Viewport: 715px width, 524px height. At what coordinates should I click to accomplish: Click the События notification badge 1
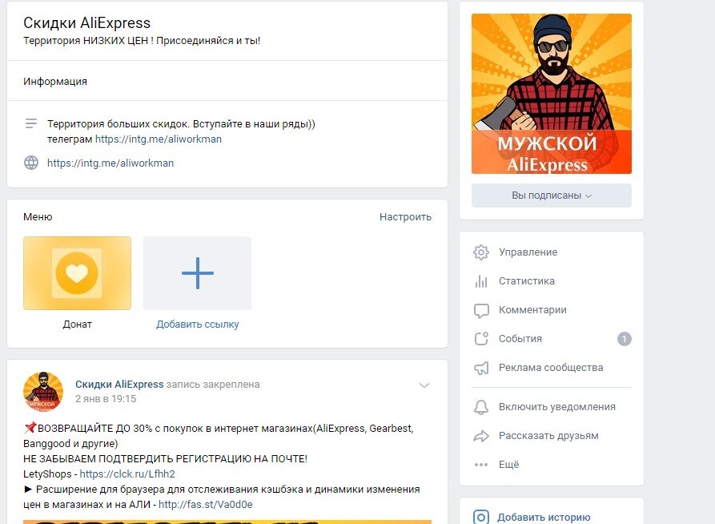625,339
